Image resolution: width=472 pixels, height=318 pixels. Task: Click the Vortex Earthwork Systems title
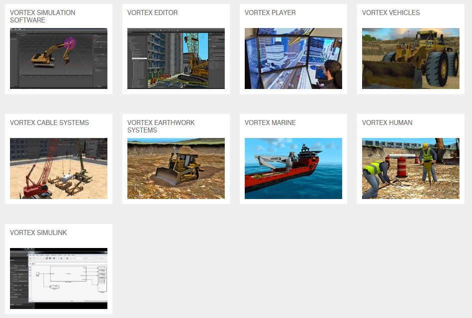pyautogui.click(x=161, y=126)
